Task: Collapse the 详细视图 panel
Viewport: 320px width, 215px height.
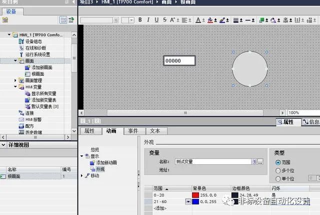Action: (3, 145)
